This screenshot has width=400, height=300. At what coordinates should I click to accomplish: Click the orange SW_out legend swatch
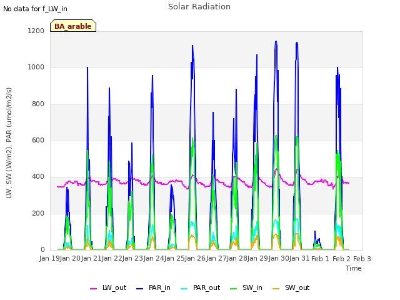point(276,289)
